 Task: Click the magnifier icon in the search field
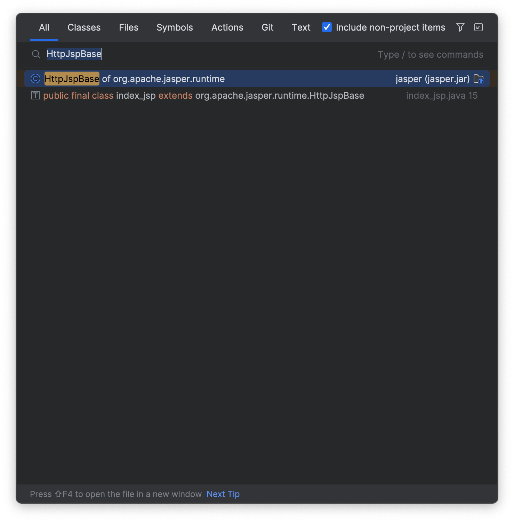(x=36, y=54)
